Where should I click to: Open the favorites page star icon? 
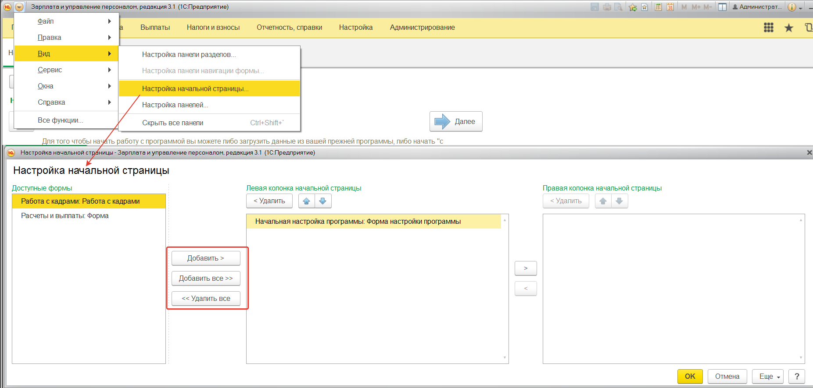(645, 7)
